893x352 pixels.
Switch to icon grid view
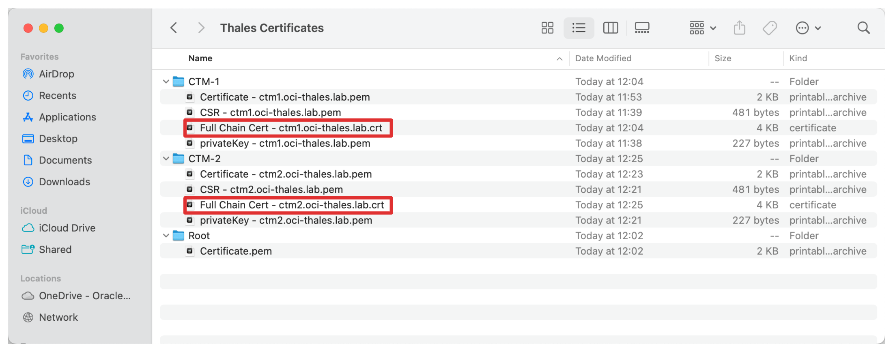tap(547, 28)
